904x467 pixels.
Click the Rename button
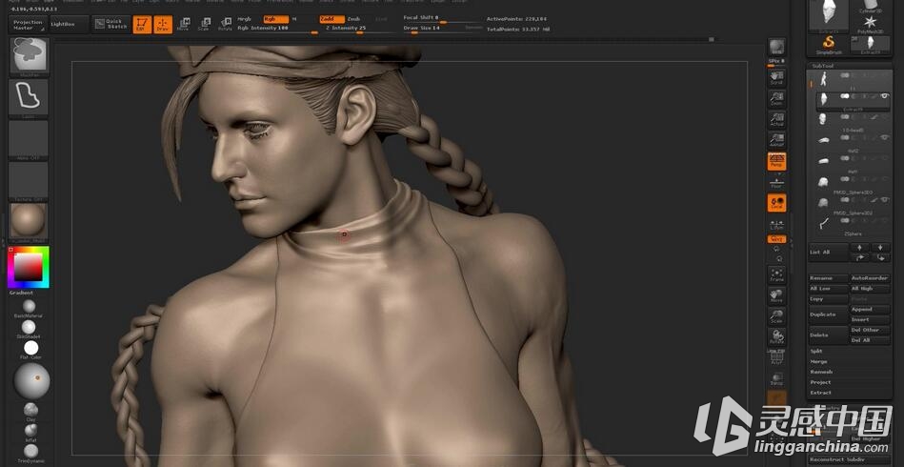(829, 278)
